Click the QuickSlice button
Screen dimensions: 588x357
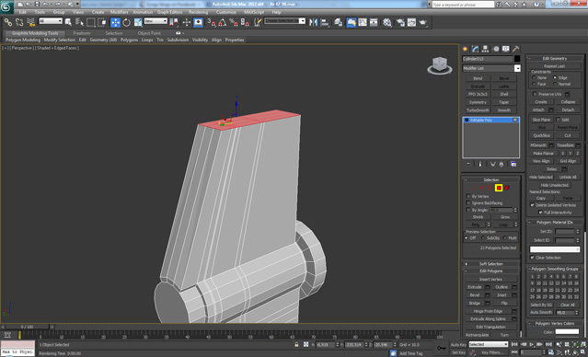[x=541, y=135]
